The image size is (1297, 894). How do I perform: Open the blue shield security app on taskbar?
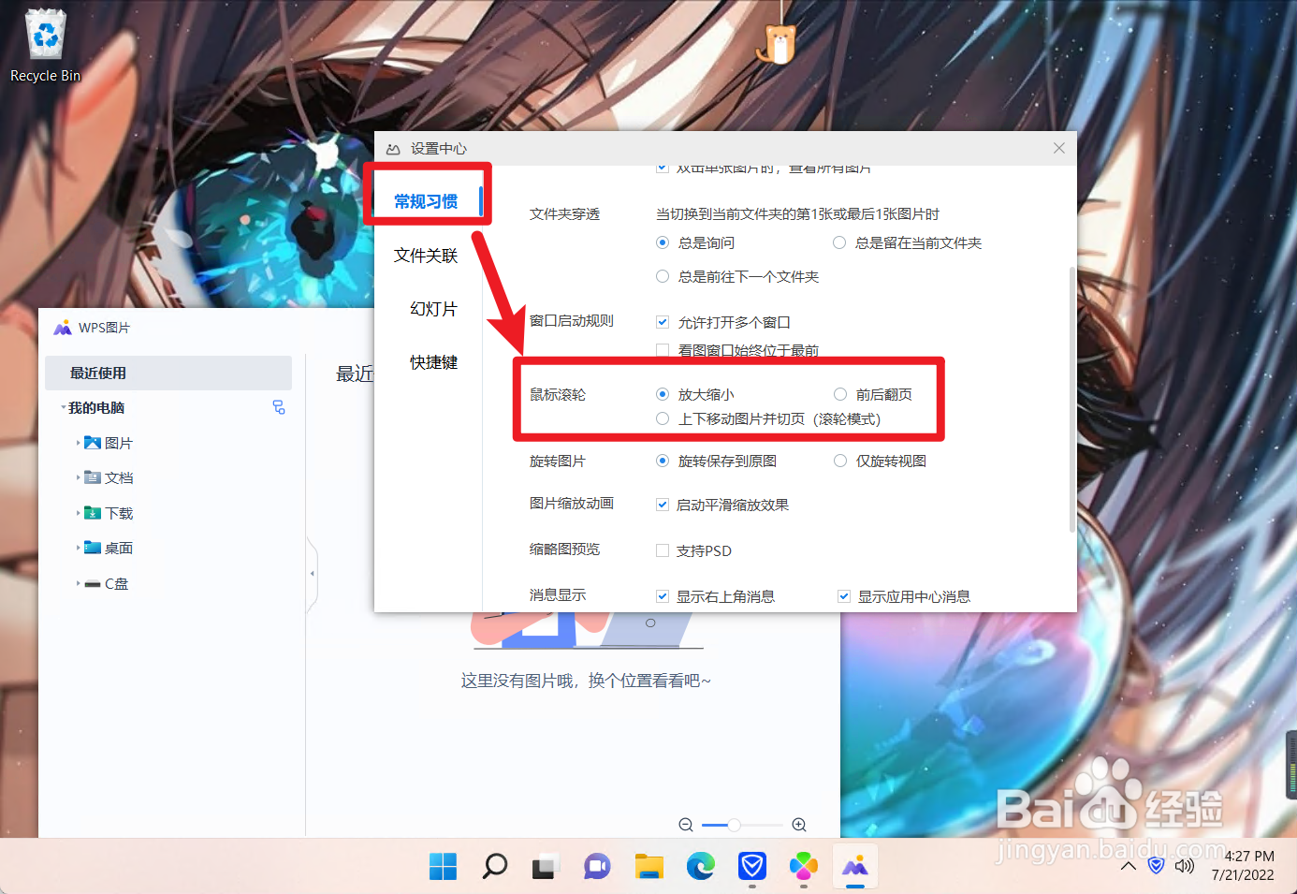(x=752, y=867)
